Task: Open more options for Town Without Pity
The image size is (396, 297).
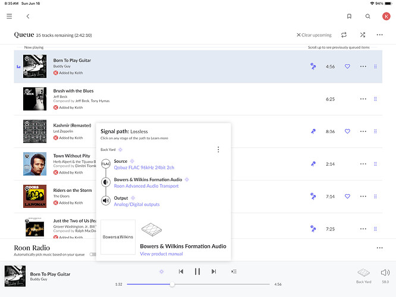Action: [363, 164]
